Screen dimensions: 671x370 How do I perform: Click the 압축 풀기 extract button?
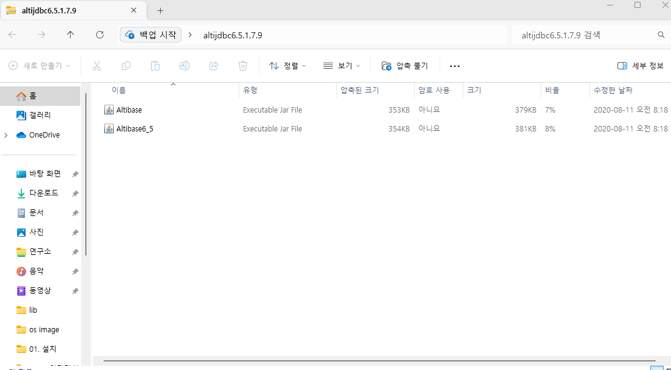(x=404, y=66)
